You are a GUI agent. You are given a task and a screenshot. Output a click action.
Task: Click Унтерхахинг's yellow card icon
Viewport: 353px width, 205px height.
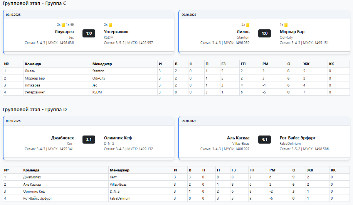tap(110, 25)
